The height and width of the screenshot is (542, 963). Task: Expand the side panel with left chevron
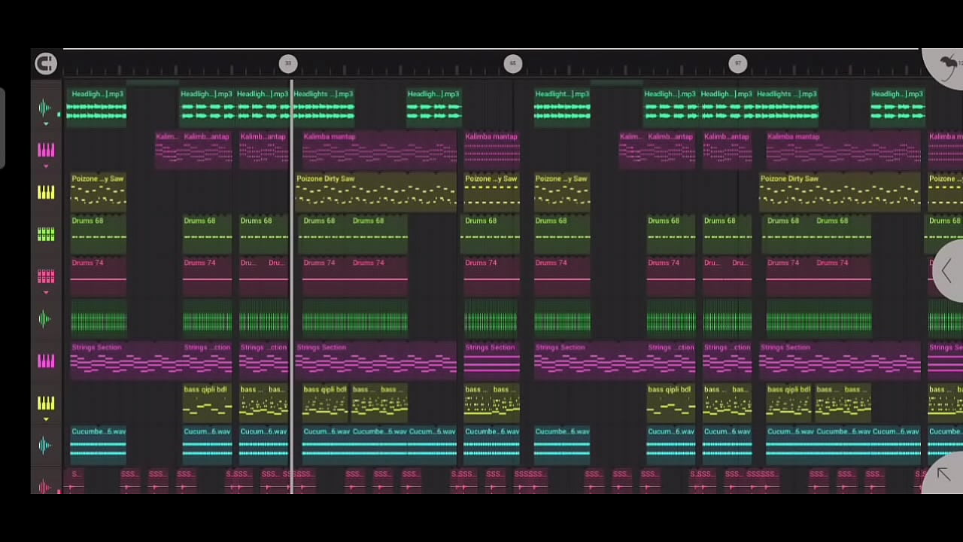[x=947, y=271]
